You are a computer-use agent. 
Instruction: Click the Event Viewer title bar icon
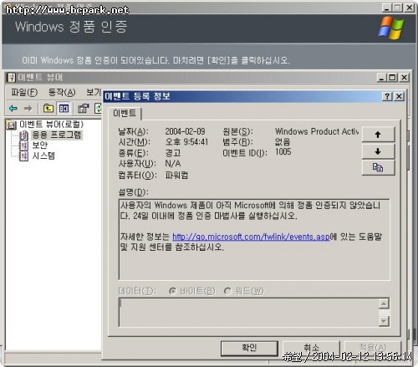11,77
